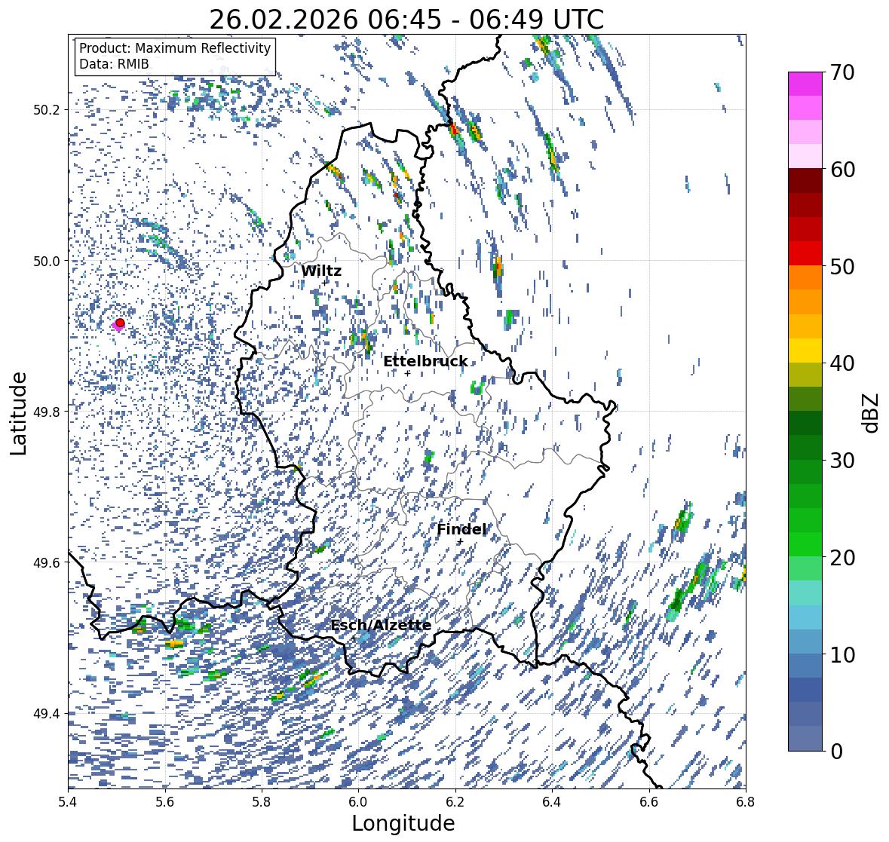Select the Wiltz city label
Image resolution: width=889 pixels, height=842 pixels.
pos(321,271)
